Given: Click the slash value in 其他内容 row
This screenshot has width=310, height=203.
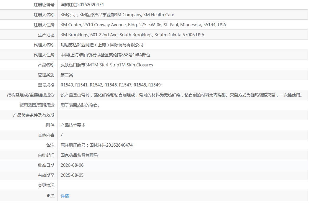Looking at the screenshot, I should point(61,135).
